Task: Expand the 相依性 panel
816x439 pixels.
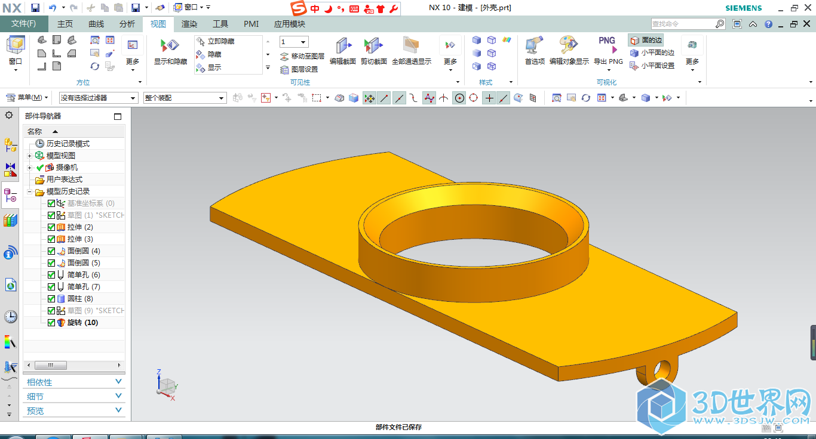Action: click(x=75, y=382)
